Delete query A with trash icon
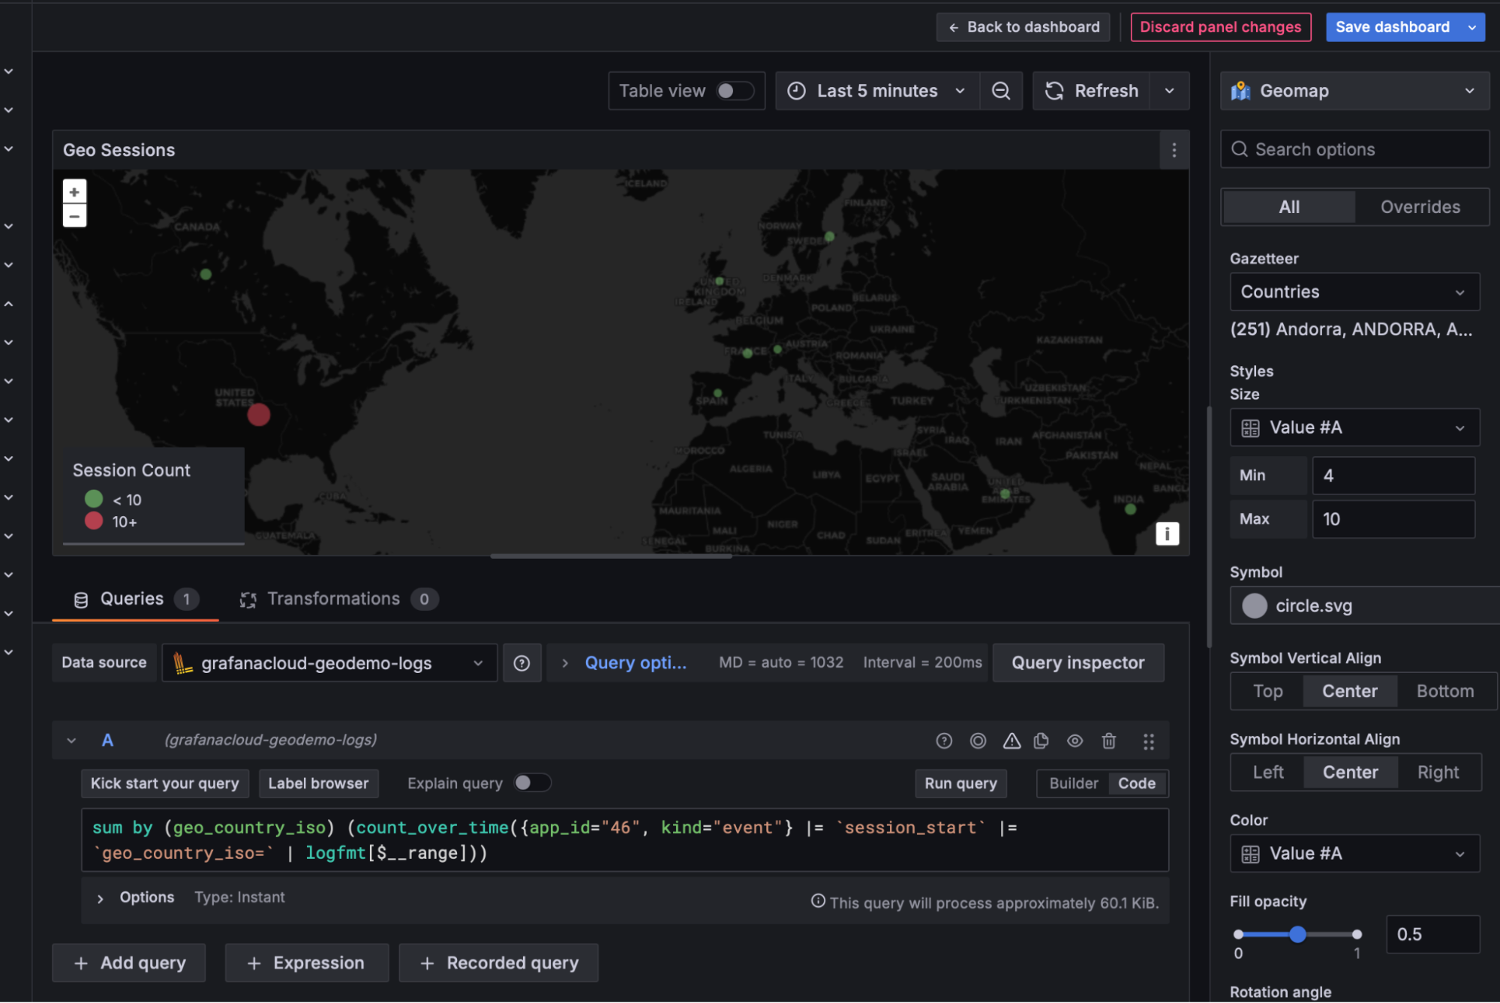Screen dimensions: 1500x1003 1109,740
